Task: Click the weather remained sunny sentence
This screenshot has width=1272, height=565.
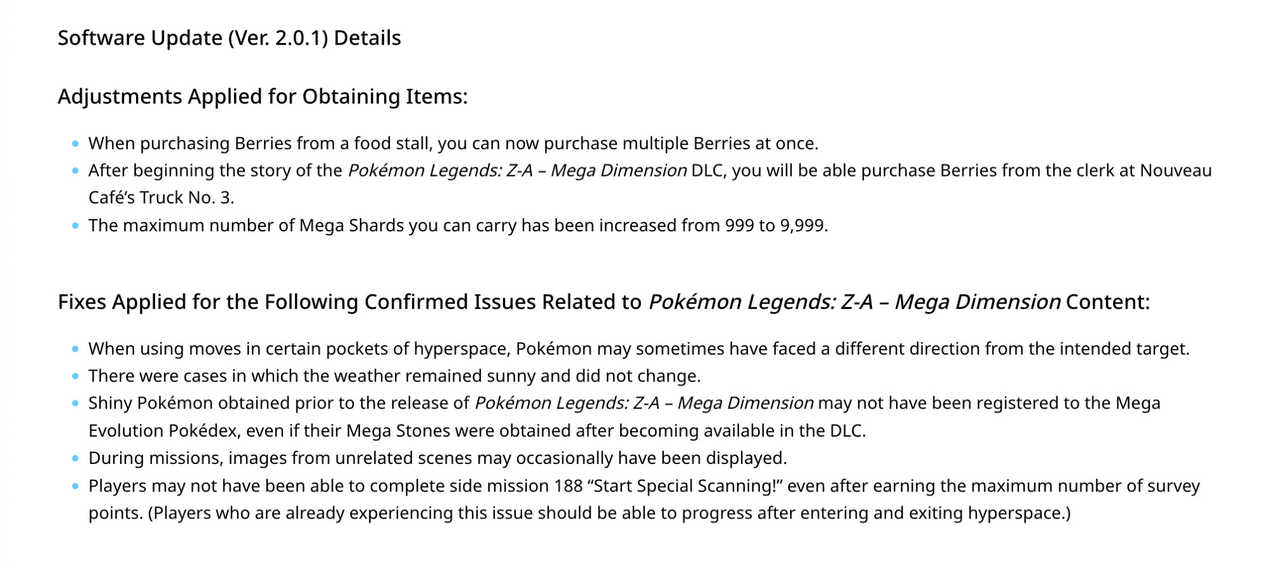Action: click(x=394, y=376)
